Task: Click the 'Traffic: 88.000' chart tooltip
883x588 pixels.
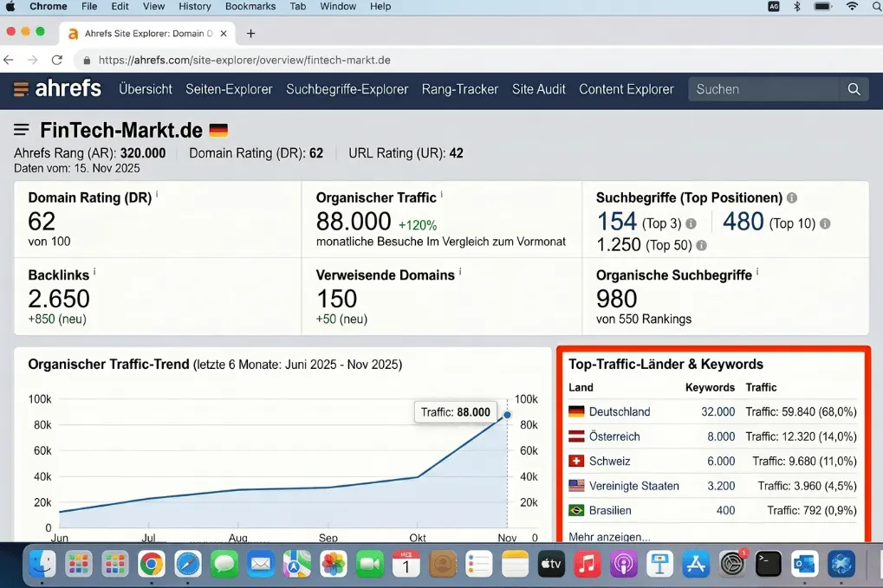Action: 455,412
